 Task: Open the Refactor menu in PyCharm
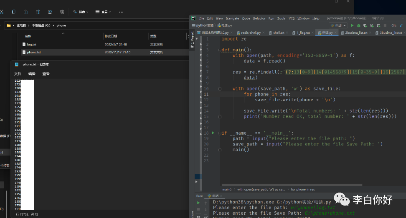pos(259,18)
